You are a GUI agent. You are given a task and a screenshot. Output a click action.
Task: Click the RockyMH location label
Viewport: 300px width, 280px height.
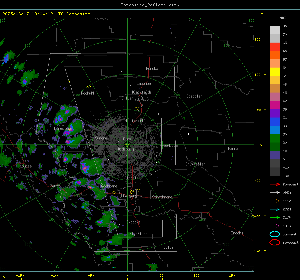pos(88,93)
